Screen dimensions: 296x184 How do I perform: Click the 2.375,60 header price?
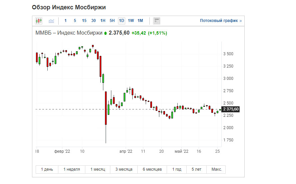click(x=119, y=33)
